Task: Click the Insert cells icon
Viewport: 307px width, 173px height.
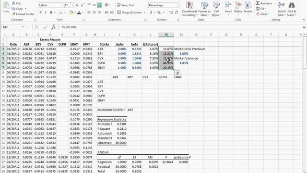Action: click(x=228, y=5)
